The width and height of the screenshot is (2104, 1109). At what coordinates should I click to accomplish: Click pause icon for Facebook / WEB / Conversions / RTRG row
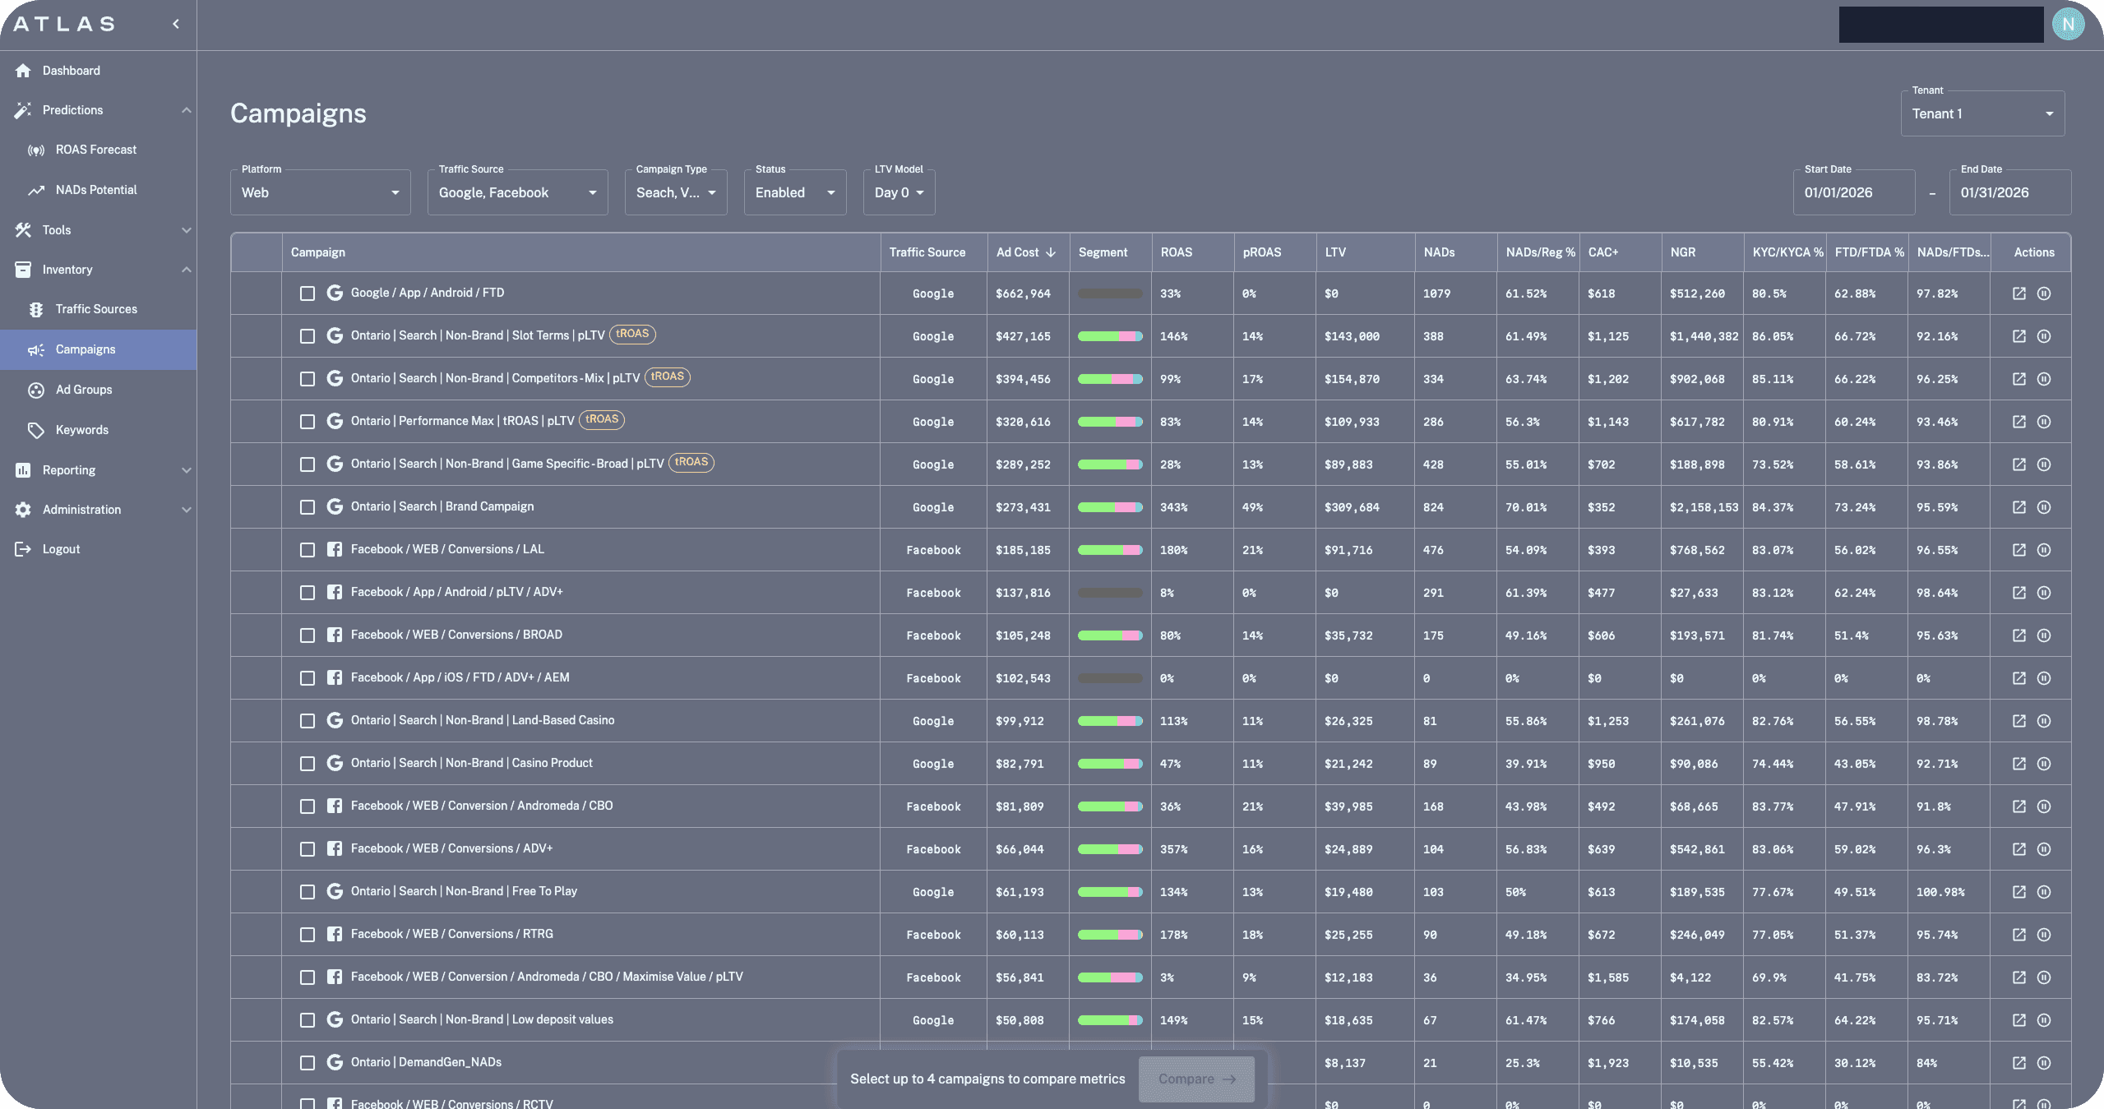(x=2043, y=935)
